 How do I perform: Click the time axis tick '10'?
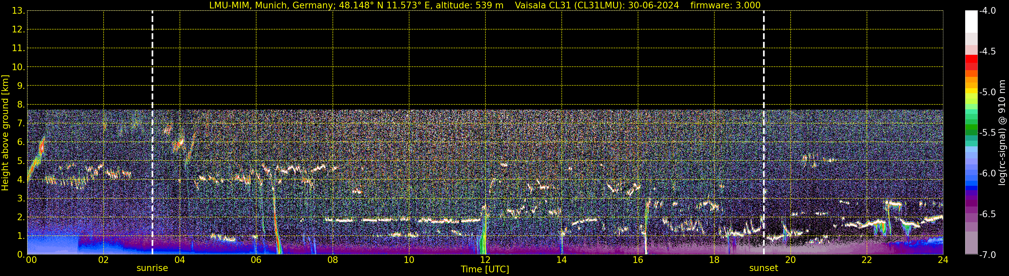(x=409, y=260)
